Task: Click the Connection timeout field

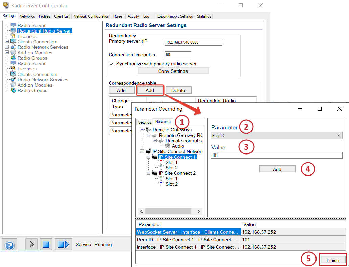Action: [x=178, y=55]
